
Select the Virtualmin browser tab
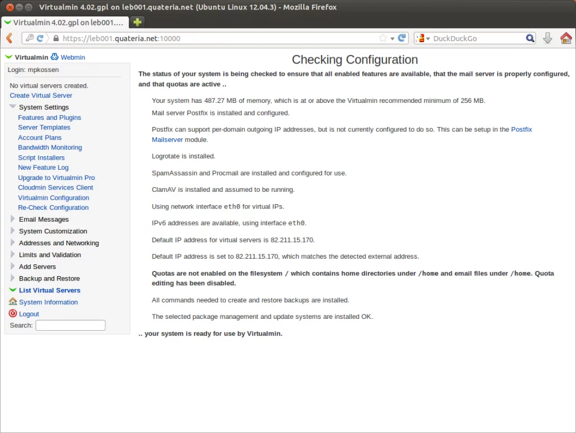pyautogui.click(x=65, y=22)
